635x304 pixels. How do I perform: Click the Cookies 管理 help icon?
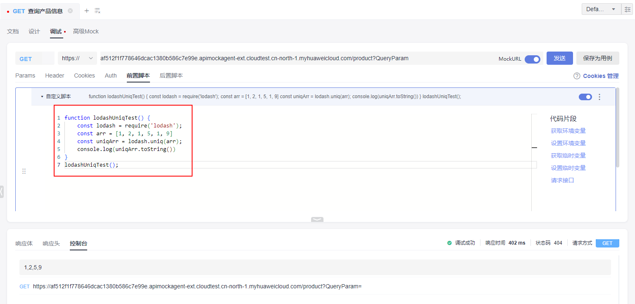point(577,76)
